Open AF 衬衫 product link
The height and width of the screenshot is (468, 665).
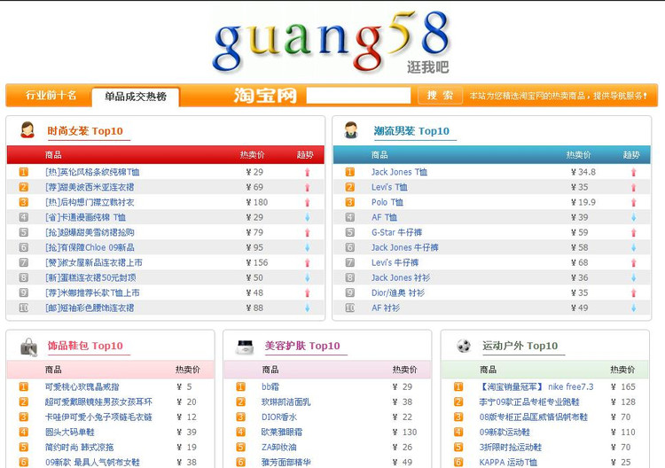tap(386, 308)
